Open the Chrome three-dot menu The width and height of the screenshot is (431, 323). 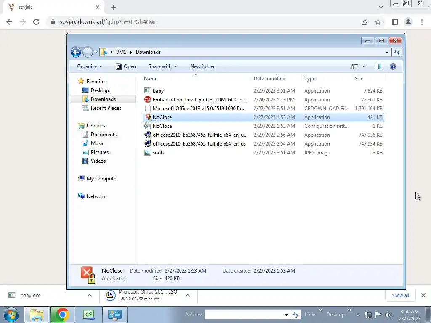[422, 22]
